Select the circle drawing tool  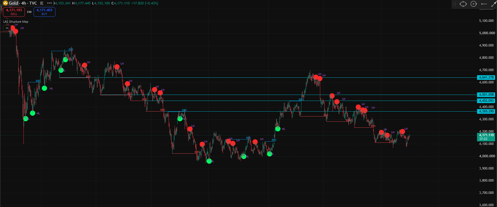(x=474, y=4)
